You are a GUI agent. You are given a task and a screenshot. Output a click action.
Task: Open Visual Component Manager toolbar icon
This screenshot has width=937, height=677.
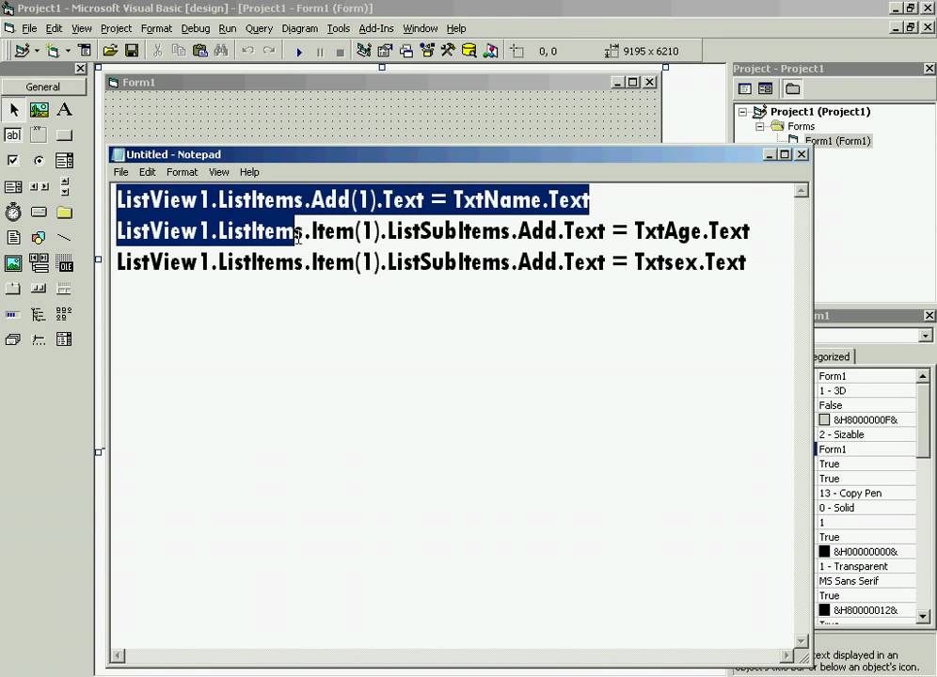point(491,51)
